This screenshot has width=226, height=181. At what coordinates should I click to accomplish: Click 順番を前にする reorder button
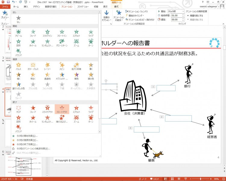click(x=196, y=15)
